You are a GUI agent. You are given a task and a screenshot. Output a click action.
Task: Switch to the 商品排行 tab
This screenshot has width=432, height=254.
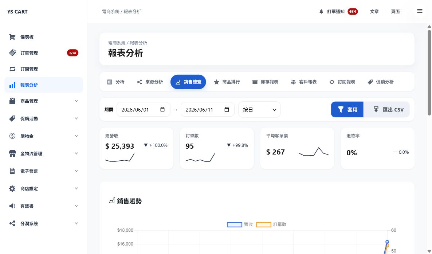(227, 82)
